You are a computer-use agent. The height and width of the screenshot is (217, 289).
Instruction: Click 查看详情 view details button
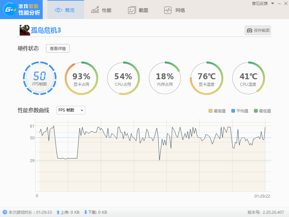click(58, 48)
